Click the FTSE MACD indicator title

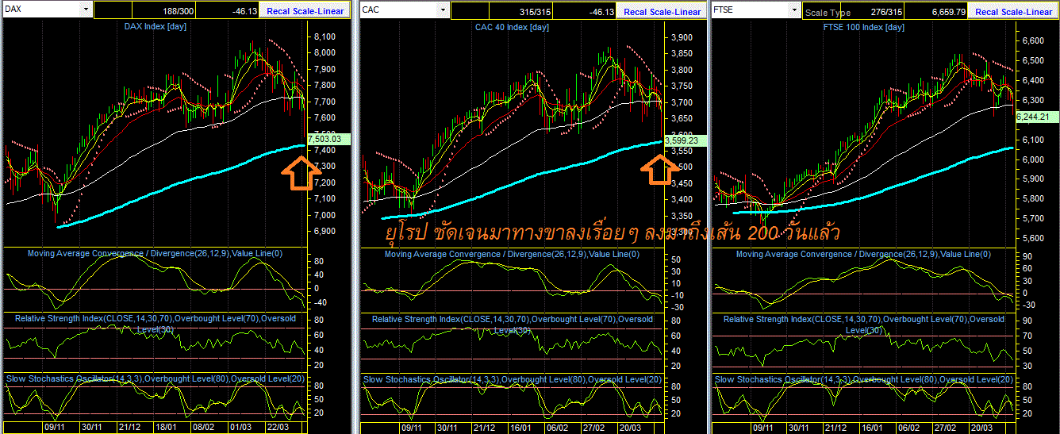pyautogui.click(x=863, y=254)
